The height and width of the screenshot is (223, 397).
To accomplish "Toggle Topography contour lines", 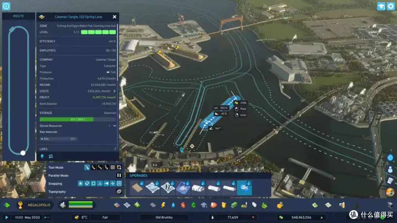I will pos(119,191).
